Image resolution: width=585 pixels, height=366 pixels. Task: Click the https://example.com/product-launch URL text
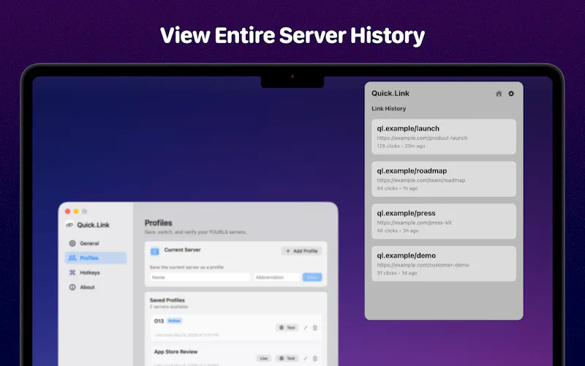(x=422, y=138)
